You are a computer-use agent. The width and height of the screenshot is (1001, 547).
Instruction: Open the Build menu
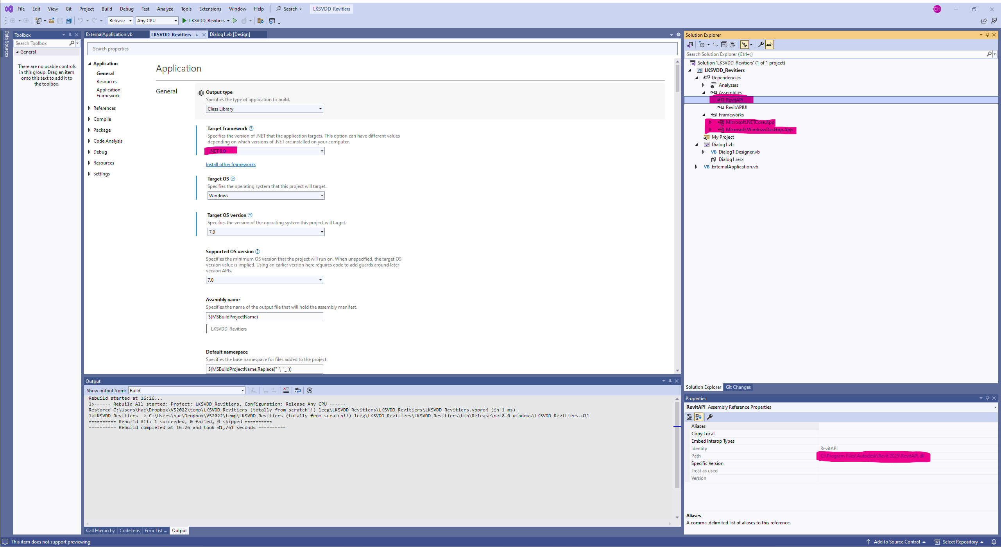point(106,9)
